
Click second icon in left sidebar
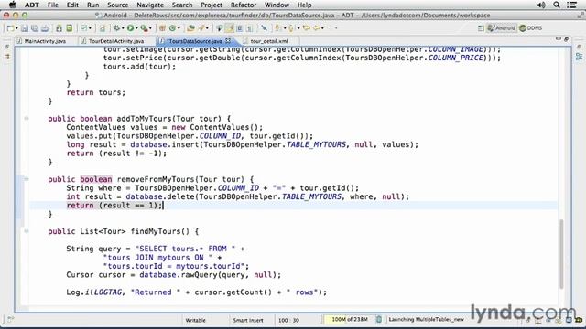(6, 57)
